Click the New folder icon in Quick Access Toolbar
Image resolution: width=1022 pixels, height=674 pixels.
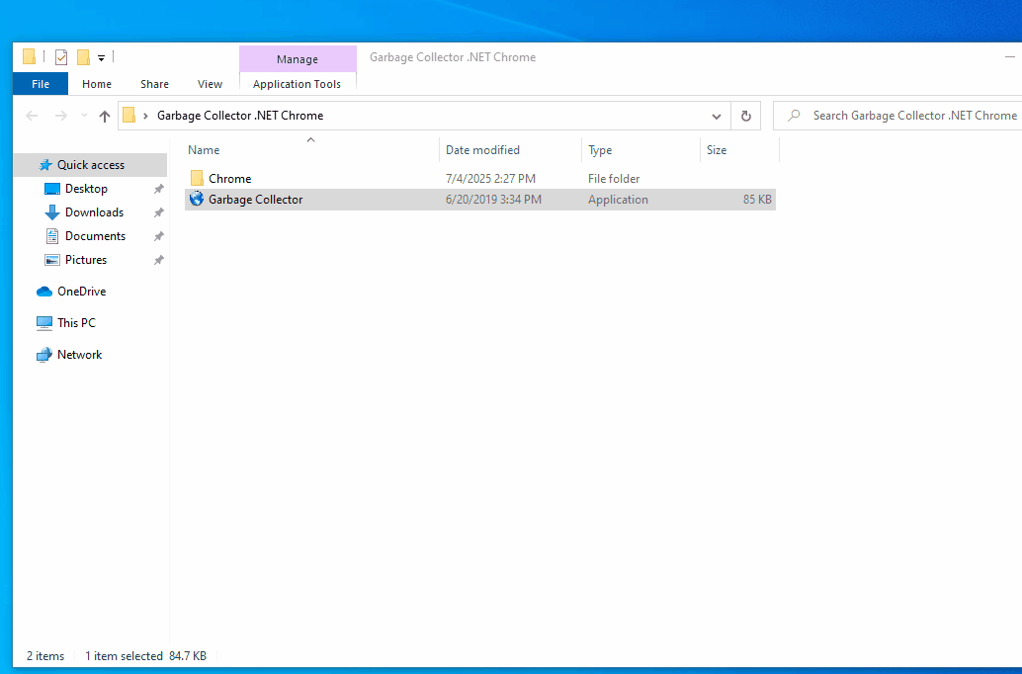click(x=83, y=57)
